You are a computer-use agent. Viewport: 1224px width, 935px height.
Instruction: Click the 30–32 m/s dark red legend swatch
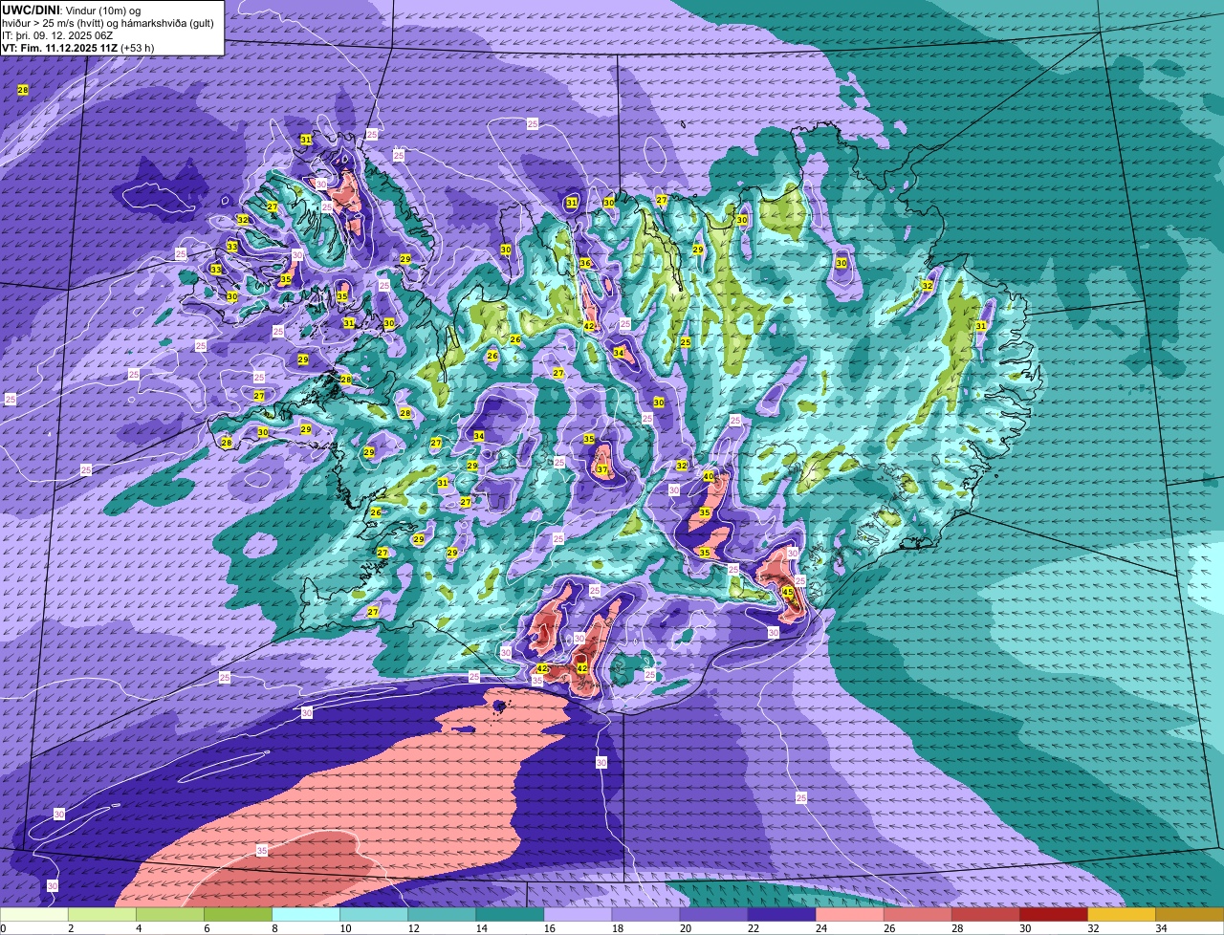click(1053, 915)
